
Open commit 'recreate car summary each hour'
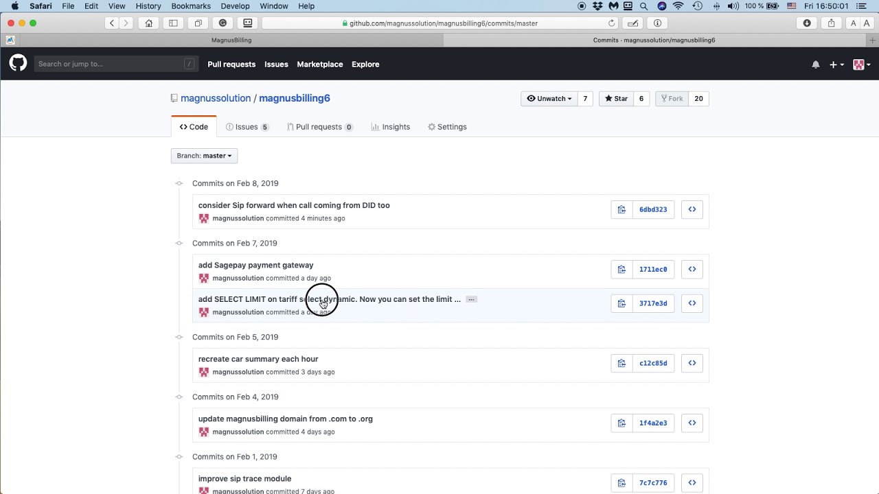(258, 359)
